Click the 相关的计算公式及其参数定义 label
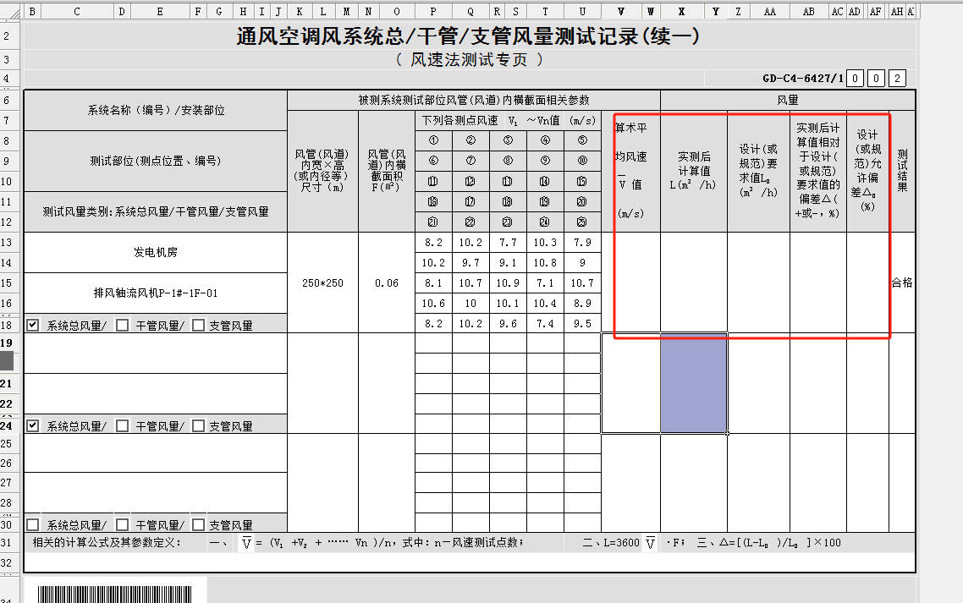The height and width of the screenshot is (603, 963). (107, 542)
